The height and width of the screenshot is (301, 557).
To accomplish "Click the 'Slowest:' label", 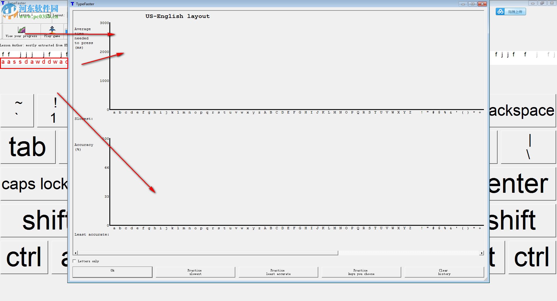I will click(x=84, y=119).
